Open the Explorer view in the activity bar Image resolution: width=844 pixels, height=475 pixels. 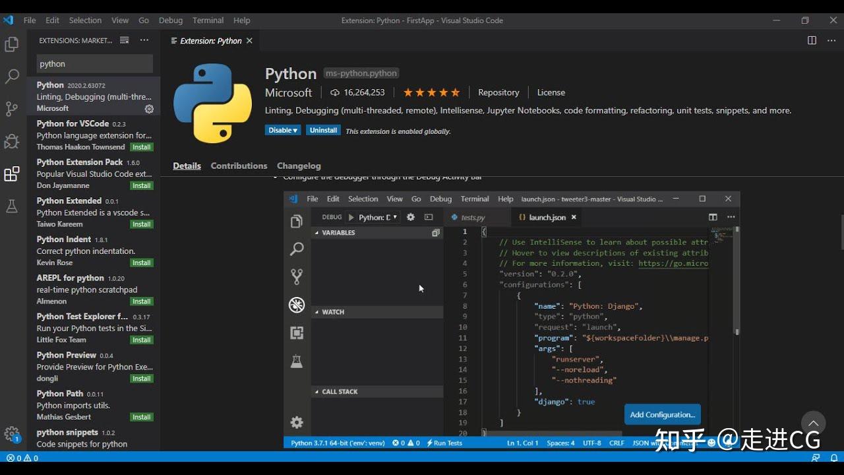coord(12,44)
